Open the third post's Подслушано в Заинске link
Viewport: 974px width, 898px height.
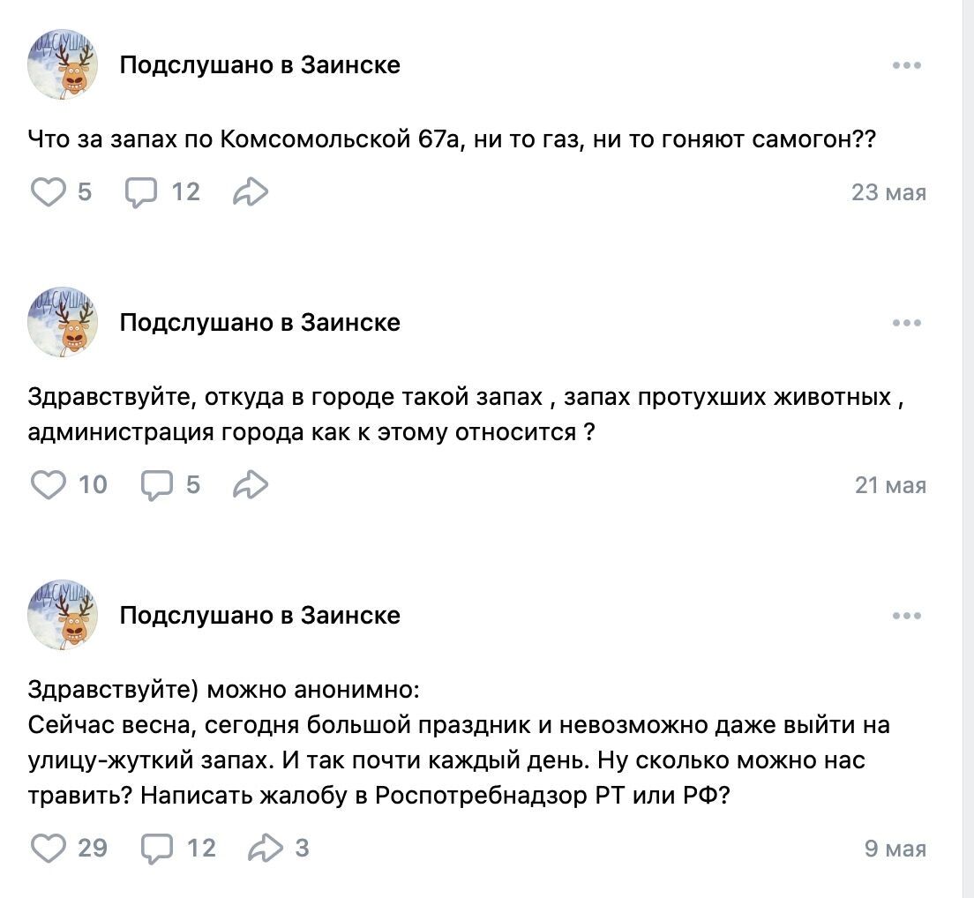[259, 616]
